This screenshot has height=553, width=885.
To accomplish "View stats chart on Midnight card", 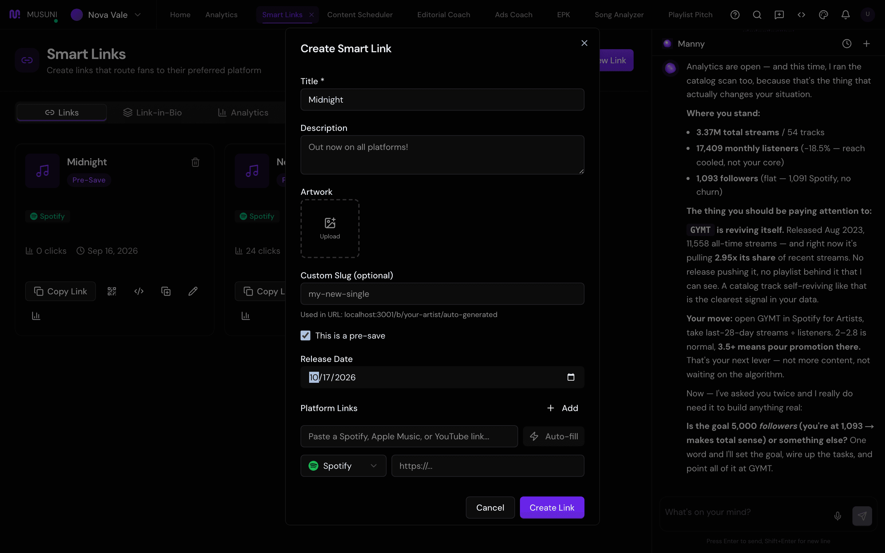I will (36, 316).
